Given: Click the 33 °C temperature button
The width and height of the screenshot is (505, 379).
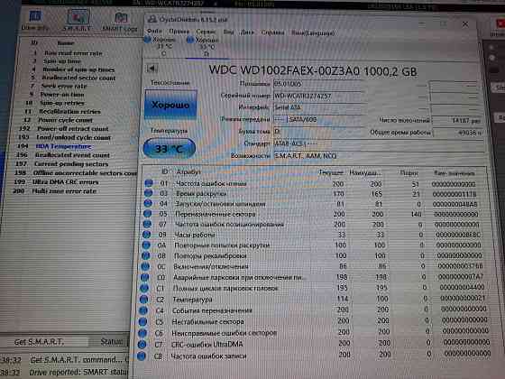Looking at the screenshot, I should point(170,148).
